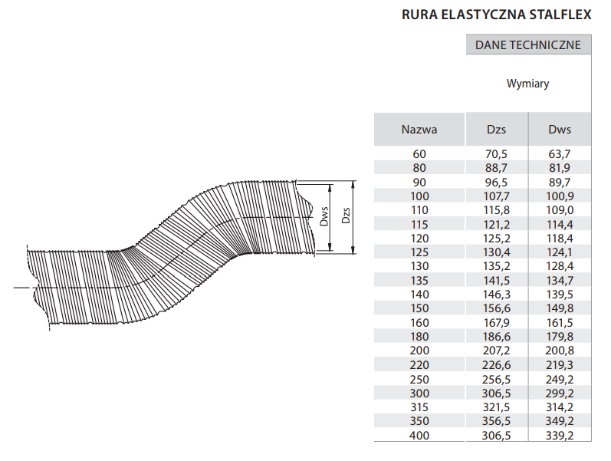Select Dzs value 167,9
611x461 pixels.
[497, 323]
